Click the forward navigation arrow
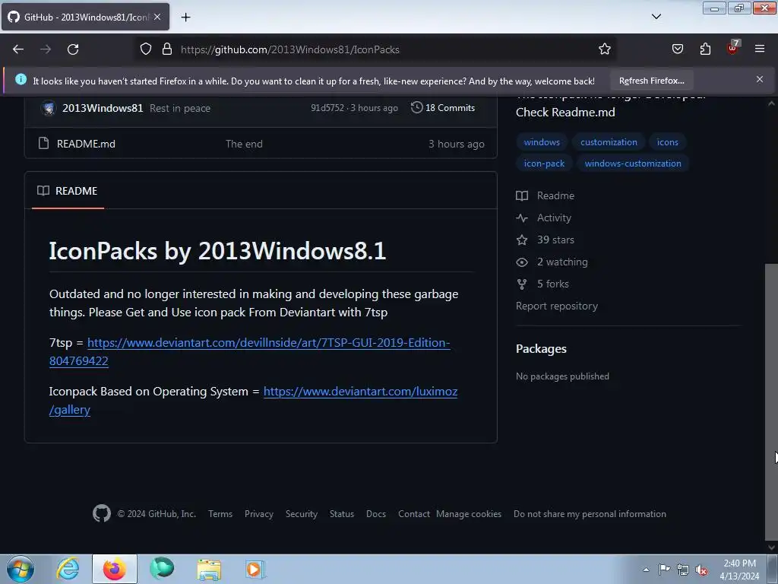The image size is (778, 584). [x=46, y=49]
